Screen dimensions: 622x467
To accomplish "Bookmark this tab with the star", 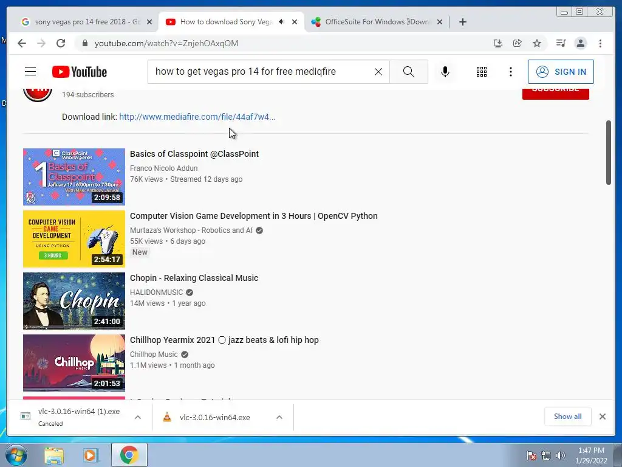I will click(537, 43).
